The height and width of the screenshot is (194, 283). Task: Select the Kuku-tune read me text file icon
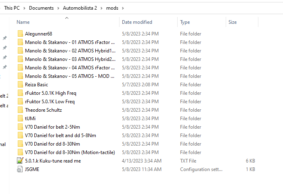pos(20,161)
